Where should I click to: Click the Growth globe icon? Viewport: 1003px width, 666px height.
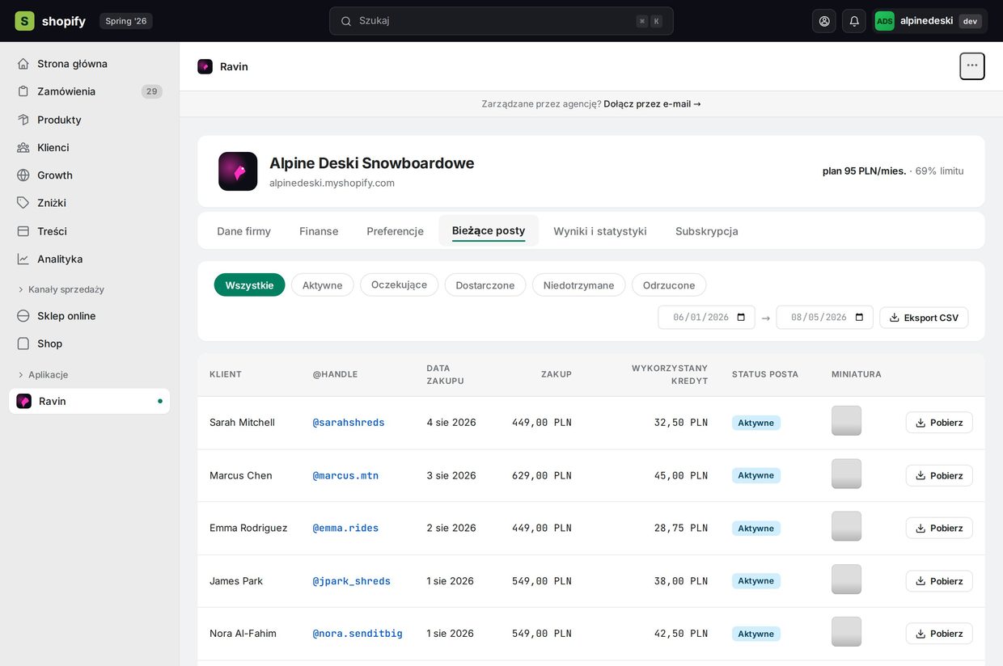coord(23,175)
